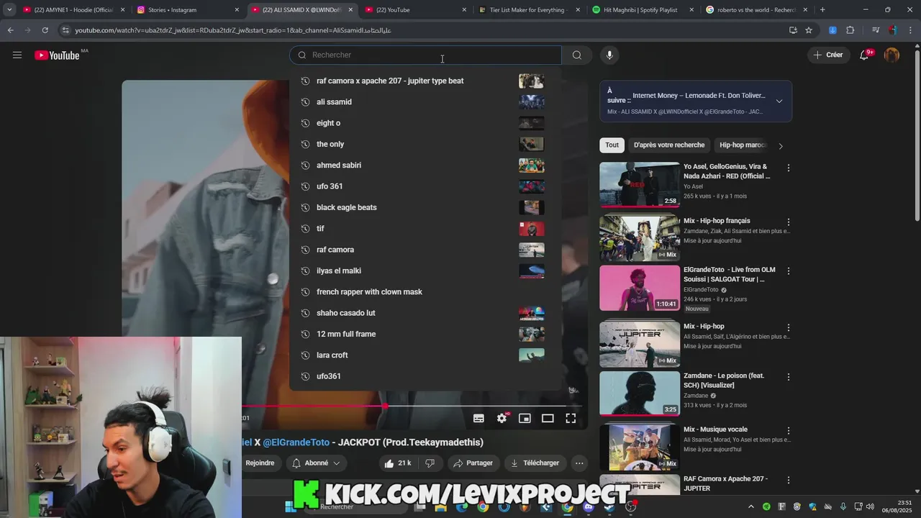Bookmark this page with the star icon
921x518 pixels.
pos(809,30)
